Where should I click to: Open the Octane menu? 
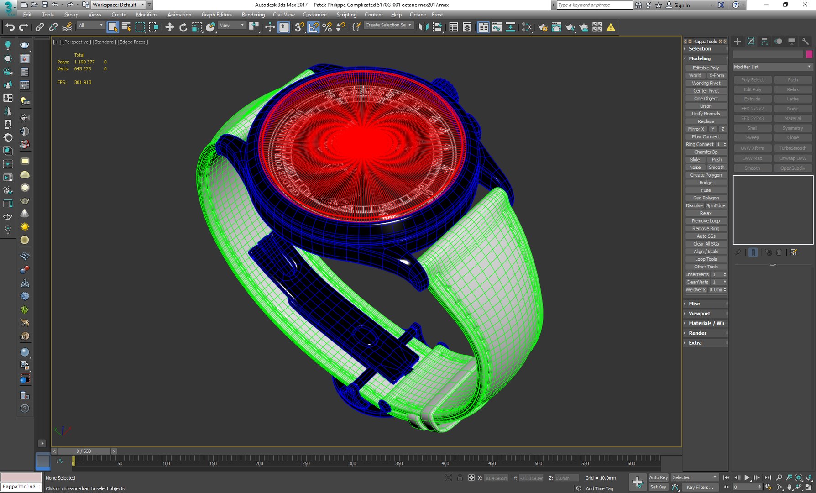418,15
